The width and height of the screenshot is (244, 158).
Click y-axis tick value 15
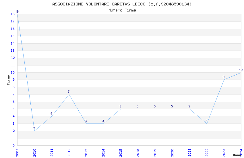13,36
